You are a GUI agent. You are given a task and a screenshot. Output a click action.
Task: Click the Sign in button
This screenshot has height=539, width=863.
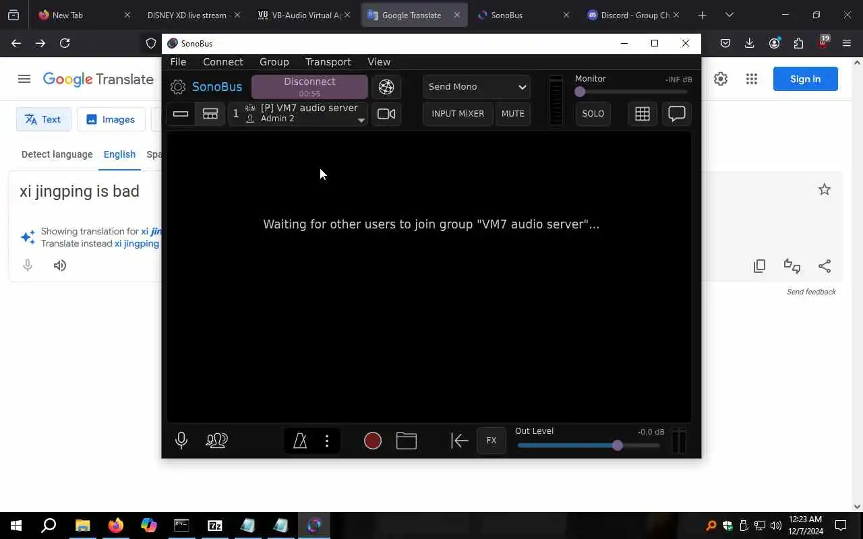[805, 79]
